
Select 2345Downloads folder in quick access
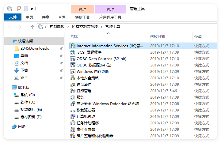point(35,48)
